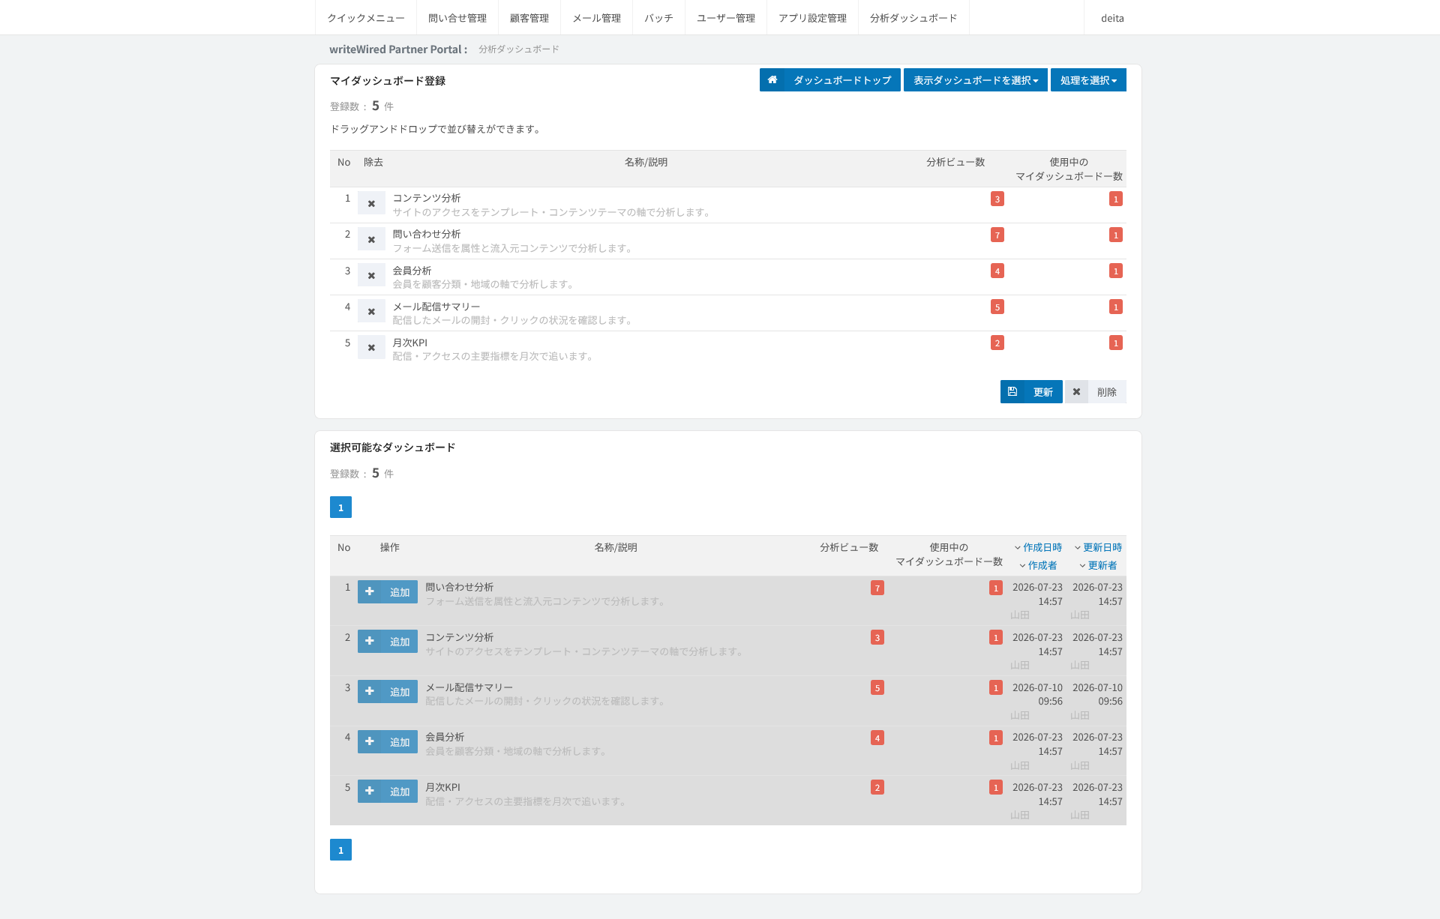
Task: Click メール配信サマリー name in registered list
Action: pos(436,307)
